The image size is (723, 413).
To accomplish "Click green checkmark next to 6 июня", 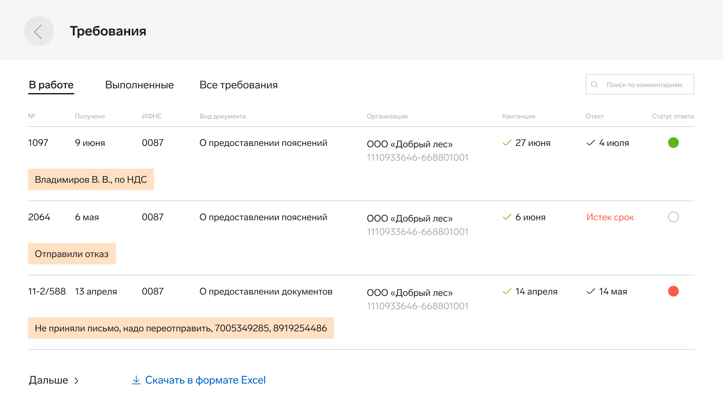I will [507, 217].
